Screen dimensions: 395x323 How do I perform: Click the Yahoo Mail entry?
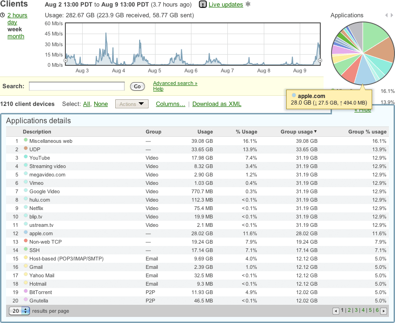[42, 275]
